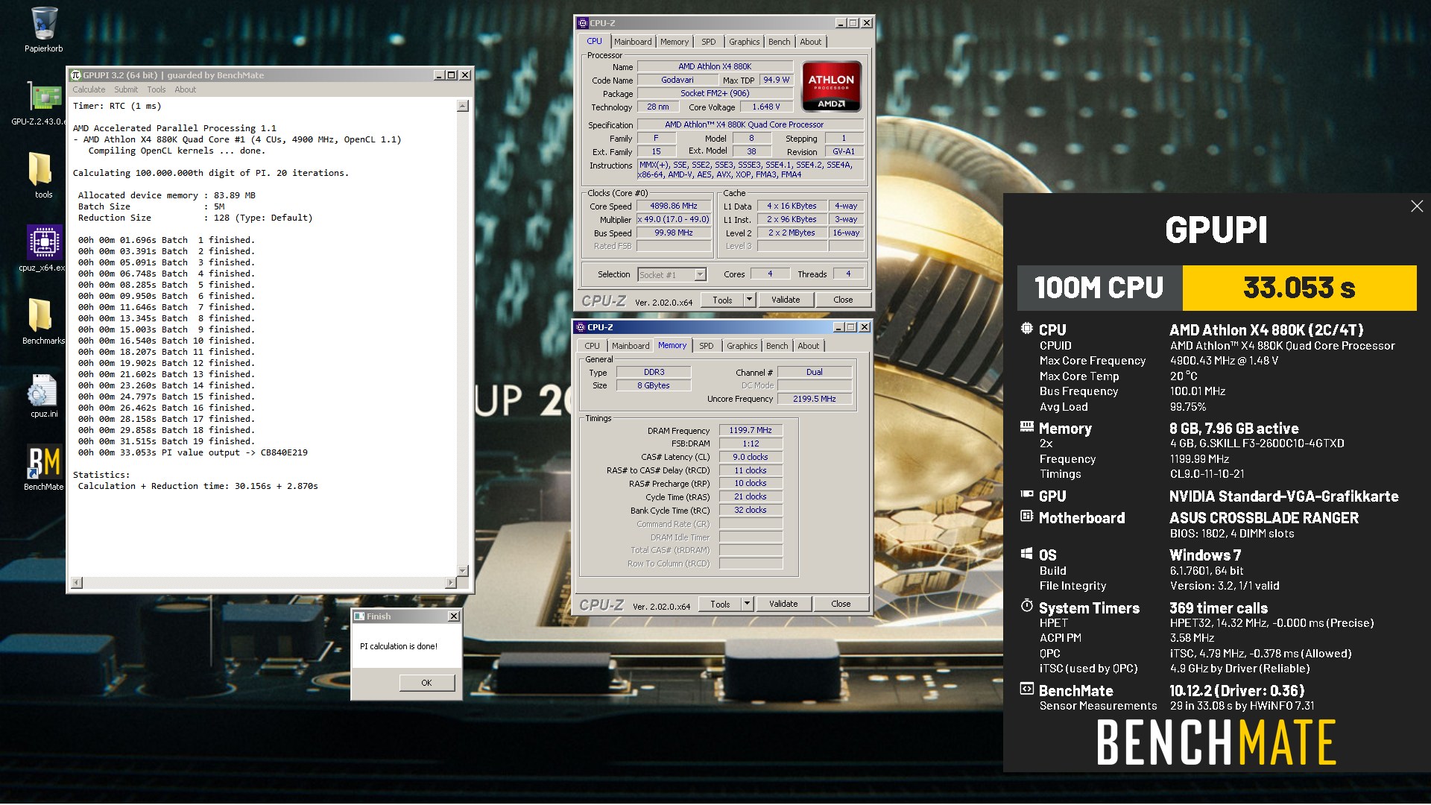Screen dimensions: 1431x805
Task: Switch to Bench tab in top CPU-Z
Action: coord(780,42)
